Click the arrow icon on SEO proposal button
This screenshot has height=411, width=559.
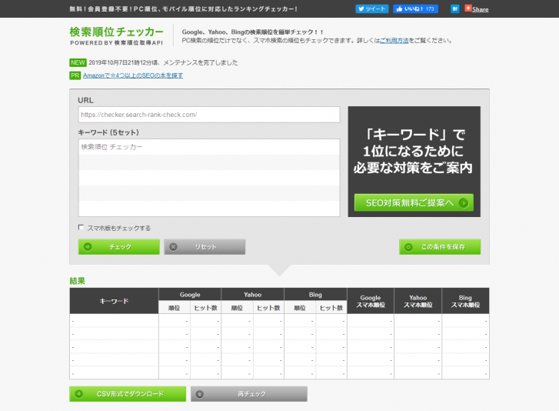[464, 203]
